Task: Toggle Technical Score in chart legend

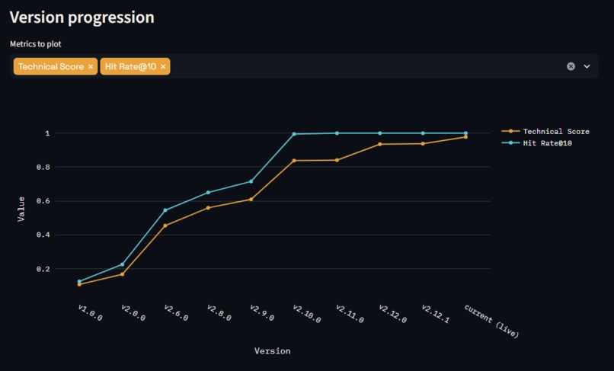Action: click(x=545, y=131)
